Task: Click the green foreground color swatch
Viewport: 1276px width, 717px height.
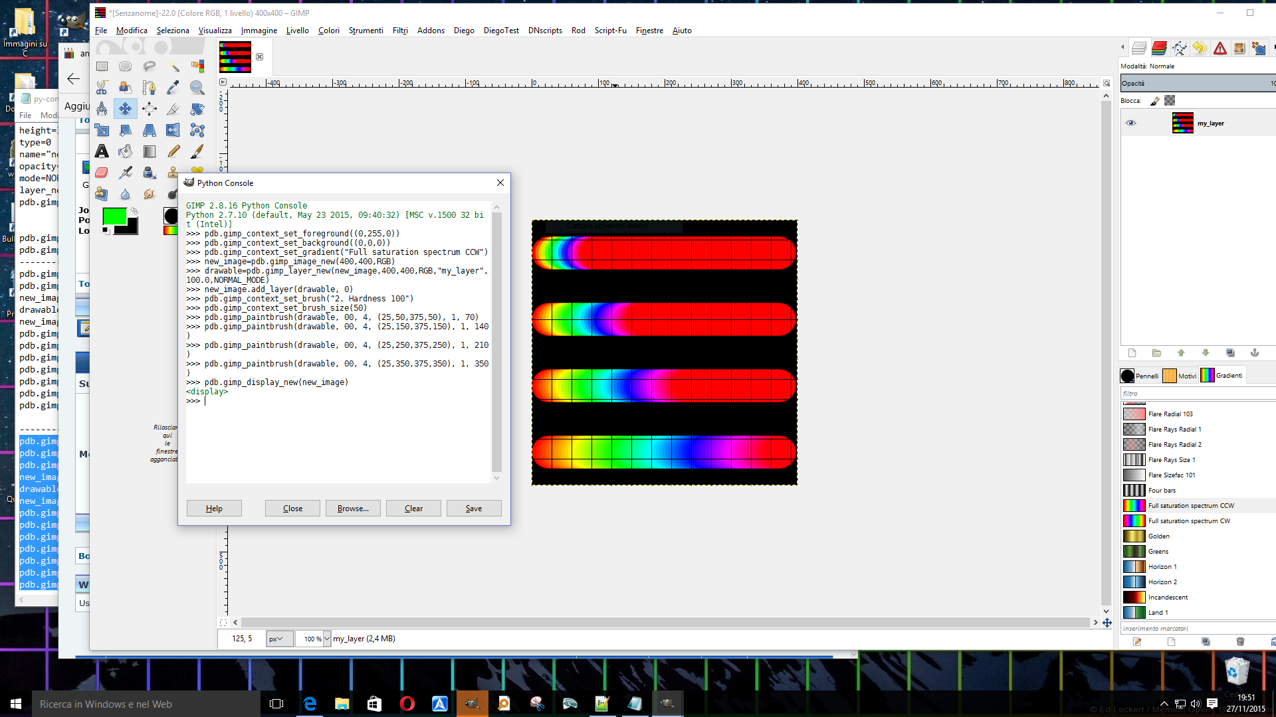Action: point(114,216)
